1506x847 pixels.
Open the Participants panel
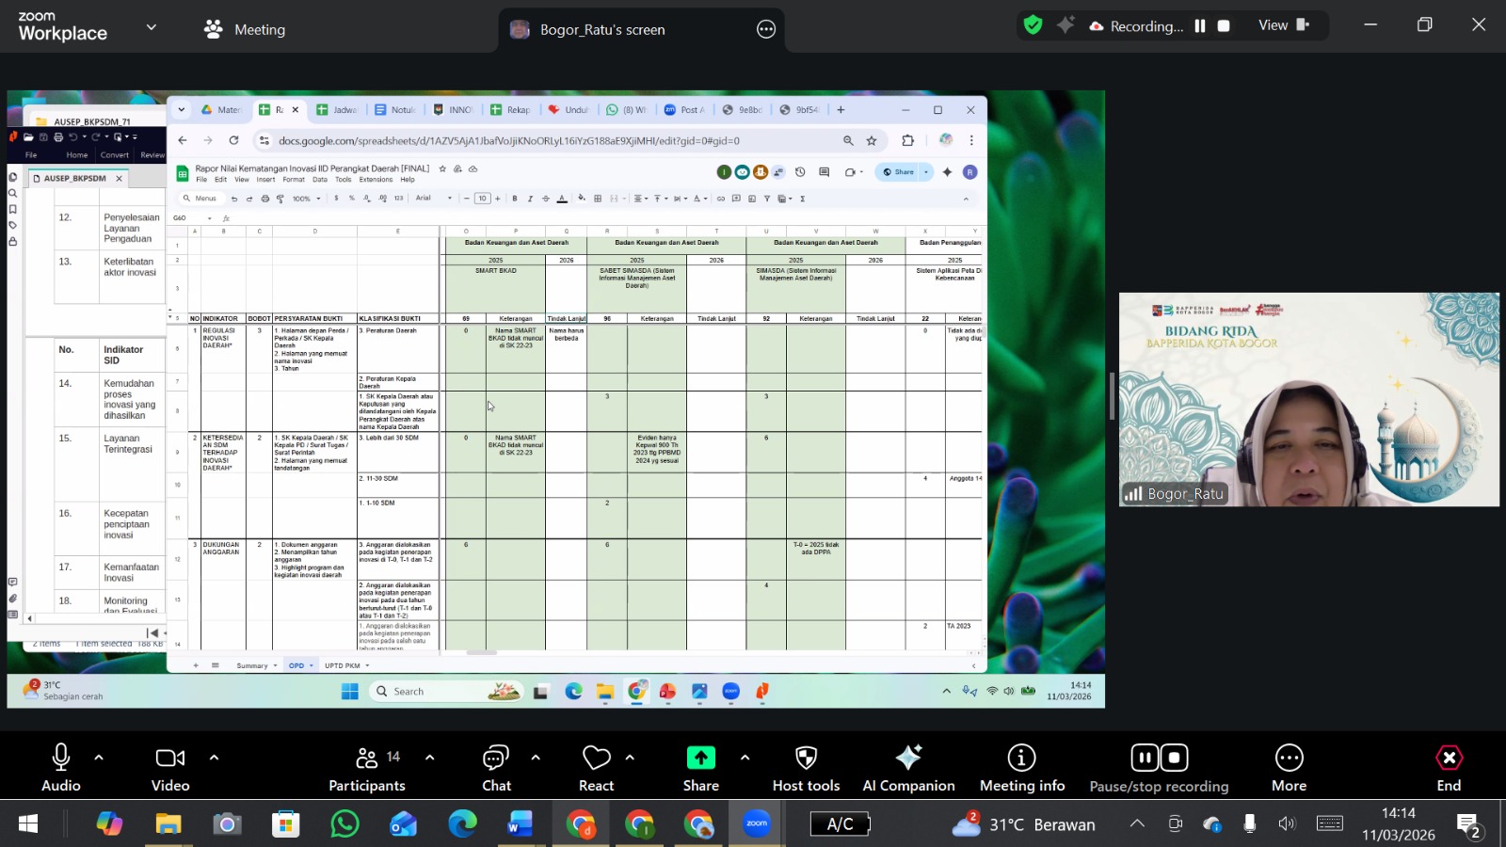point(366,768)
